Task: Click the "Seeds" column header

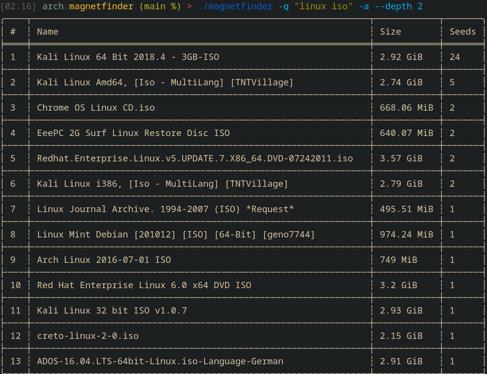Action: click(463, 32)
